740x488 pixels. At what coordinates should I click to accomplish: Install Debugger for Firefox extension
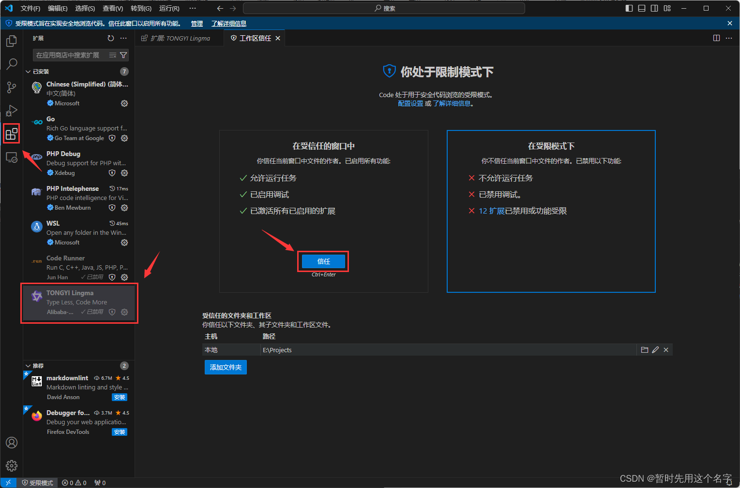(120, 432)
